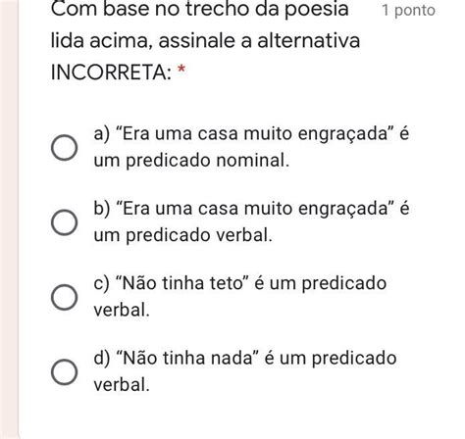Viewport: 465px width, 439px height.
Task: Click the "um predicado nominal." label text
Action: click(x=191, y=161)
